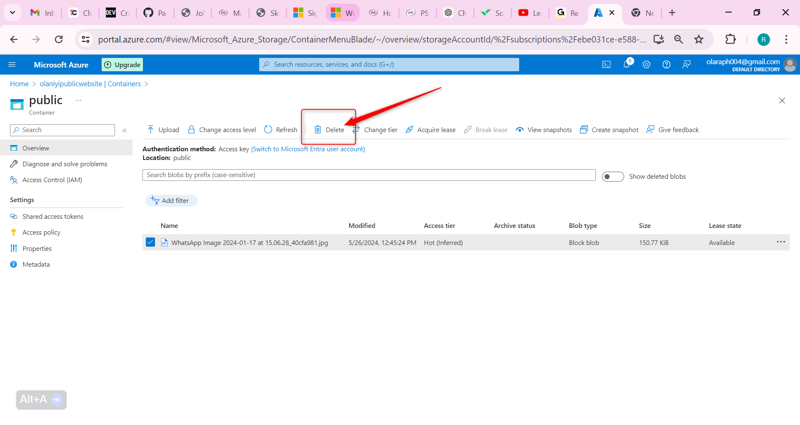Click Break lease
Image resolution: width=800 pixels, height=425 pixels.
point(486,130)
